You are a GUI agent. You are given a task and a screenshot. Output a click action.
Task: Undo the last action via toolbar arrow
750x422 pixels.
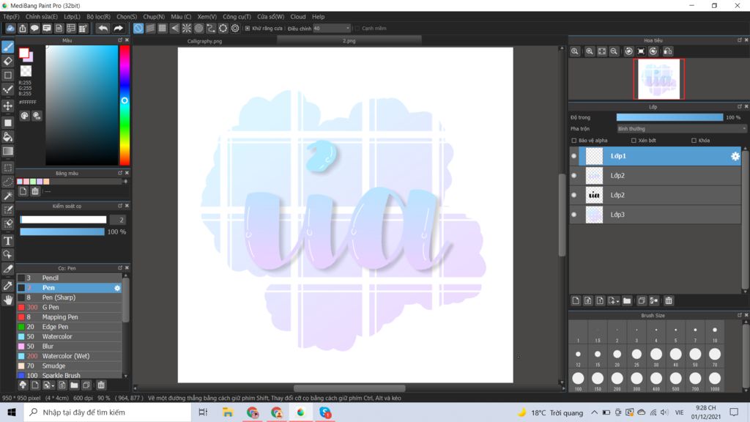pos(103,29)
